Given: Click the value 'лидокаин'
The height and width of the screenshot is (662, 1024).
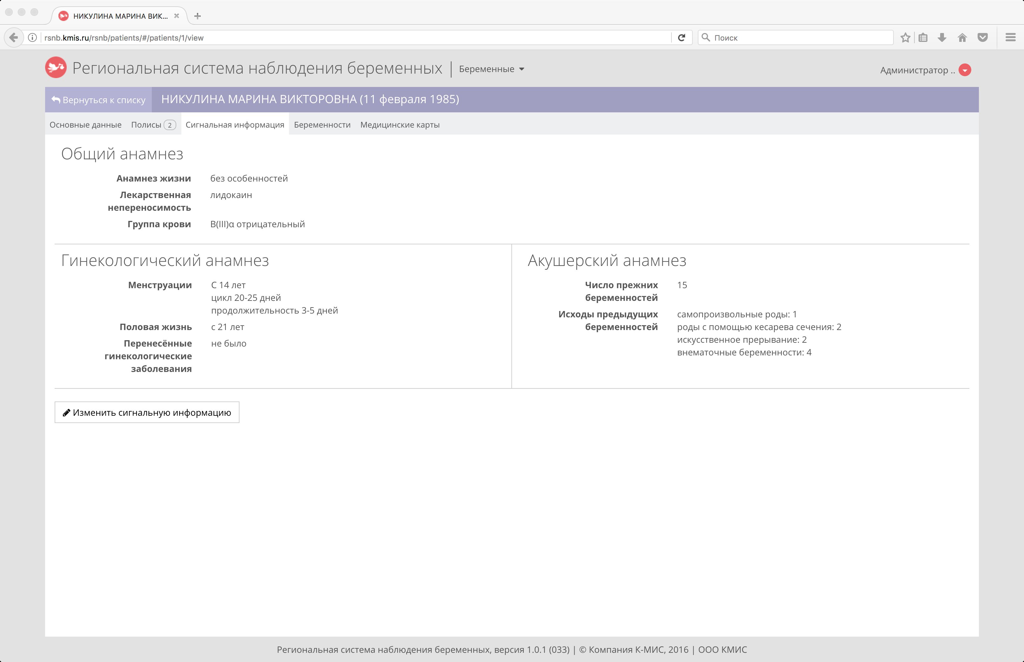Looking at the screenshot, I should point(231,195).
